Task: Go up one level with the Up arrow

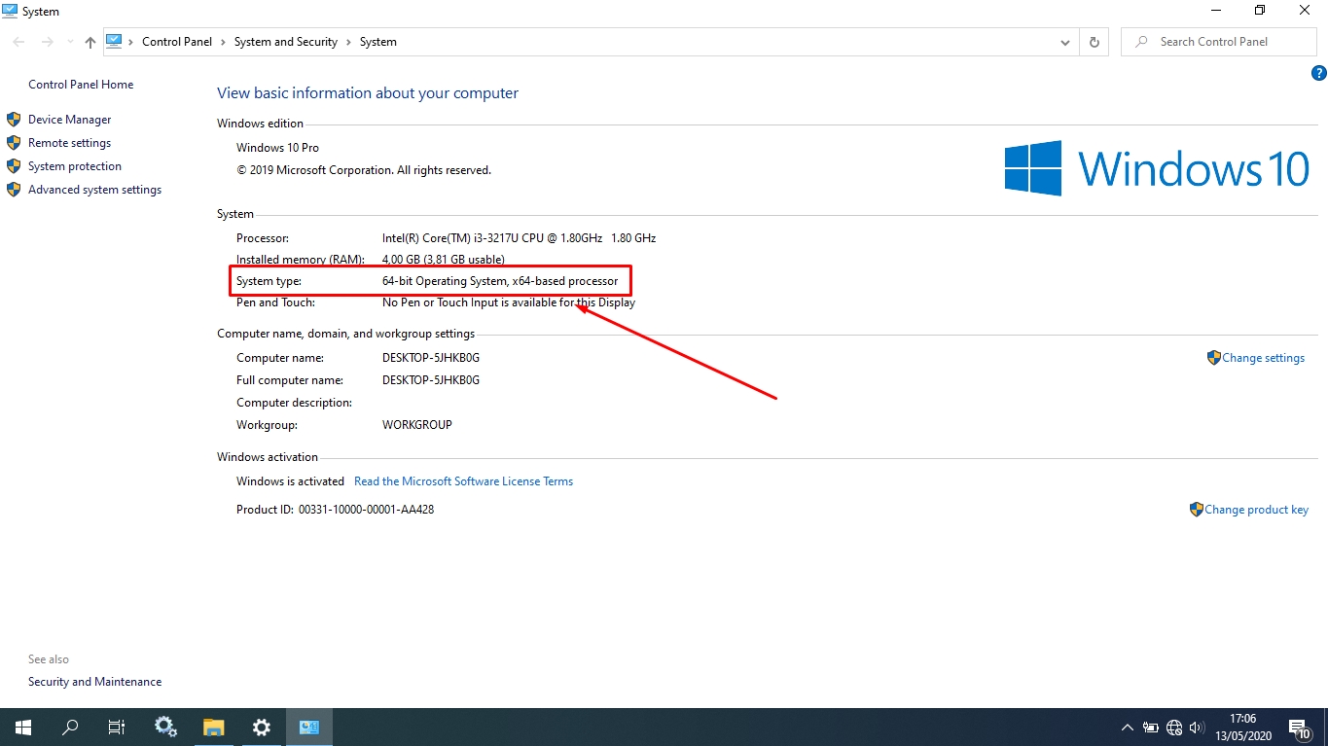Action: [x=90, y=42]
